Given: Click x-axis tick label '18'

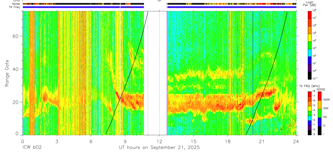Looking at the screenshot, I should click(228, 141).
